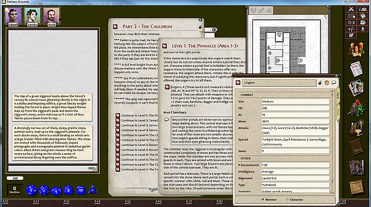Click the eraser tool in map window toolbar
The image size is (371, 207).
point(269,10)
